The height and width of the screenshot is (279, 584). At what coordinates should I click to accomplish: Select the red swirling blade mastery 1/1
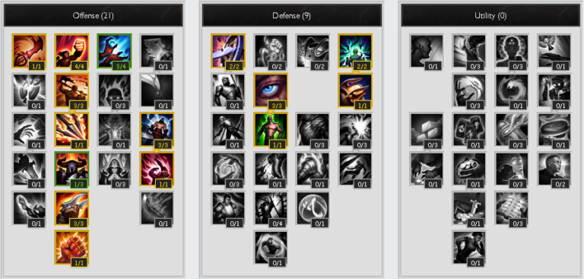[30, 52]
